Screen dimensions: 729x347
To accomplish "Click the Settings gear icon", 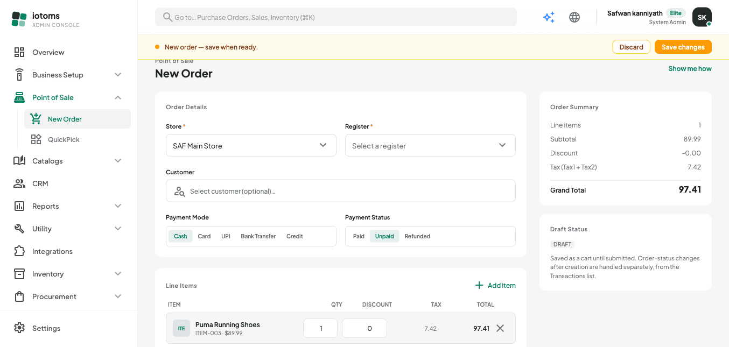I will (19, 328).
